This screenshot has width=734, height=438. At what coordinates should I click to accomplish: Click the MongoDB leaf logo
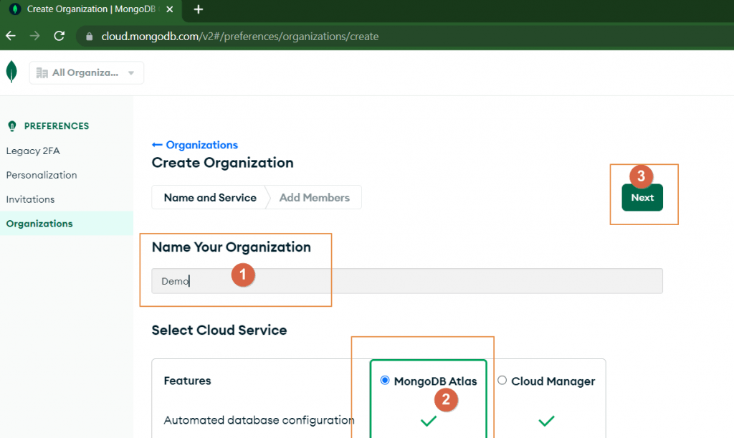tap(11, 72)
